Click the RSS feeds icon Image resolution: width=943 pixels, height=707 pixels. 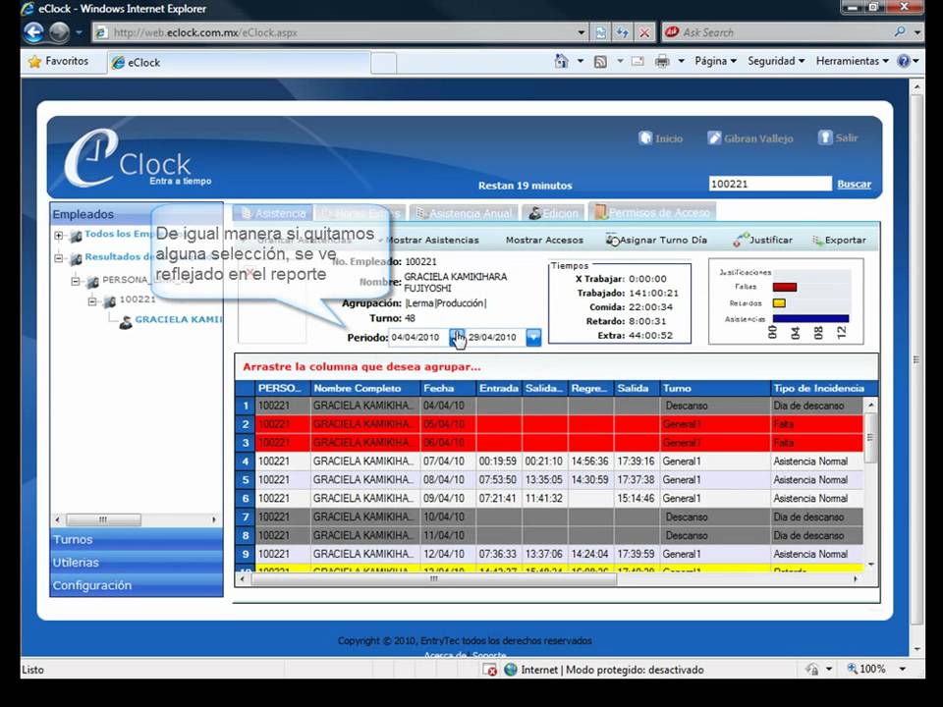(600, 61)
